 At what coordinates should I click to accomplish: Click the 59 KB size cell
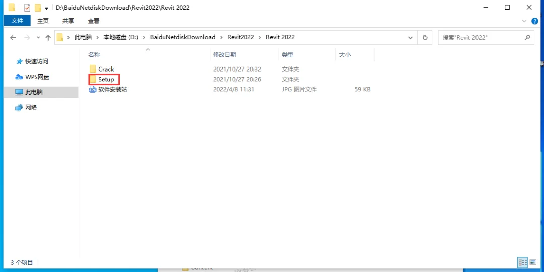(x=362, y=90)
